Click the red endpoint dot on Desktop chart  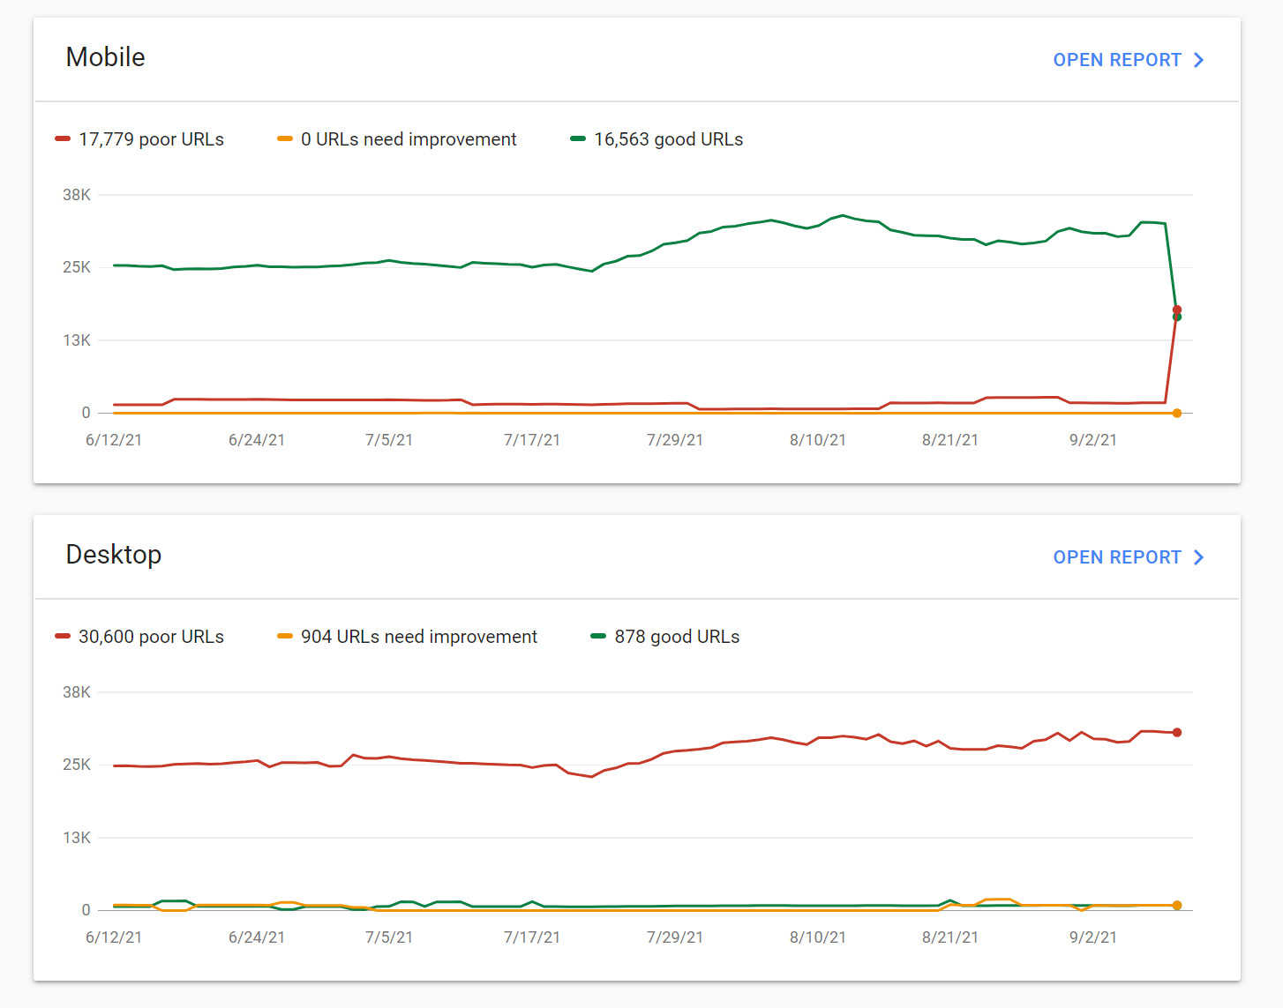pyautogui.click(x=1177, y=732)
